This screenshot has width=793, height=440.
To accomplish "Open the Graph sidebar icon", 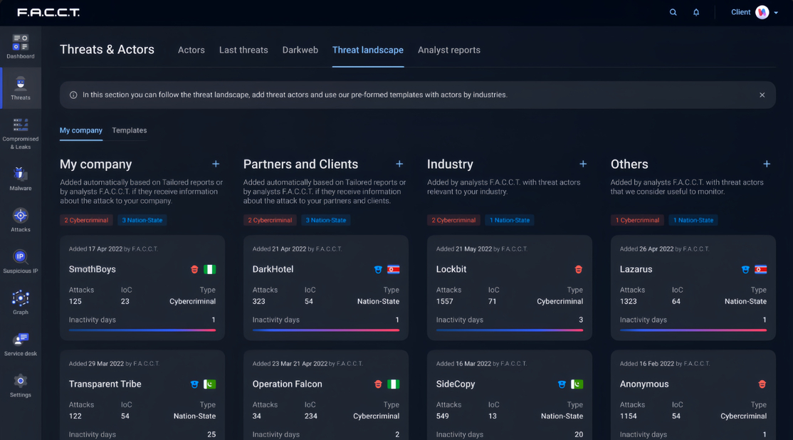I will click(20, 302).
